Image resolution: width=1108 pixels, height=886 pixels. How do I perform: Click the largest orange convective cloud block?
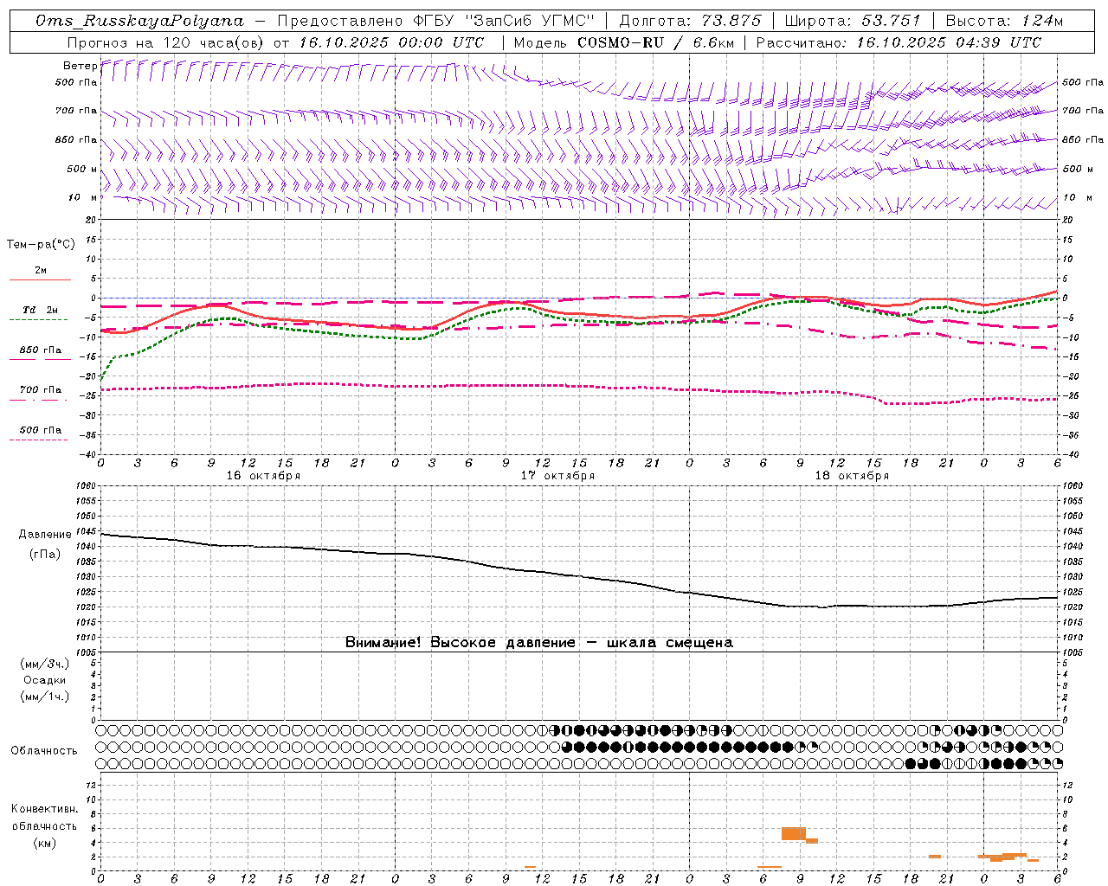coord(793,833)
